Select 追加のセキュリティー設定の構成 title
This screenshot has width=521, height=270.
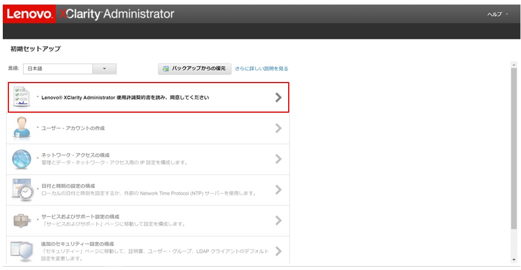pos(78,244)
